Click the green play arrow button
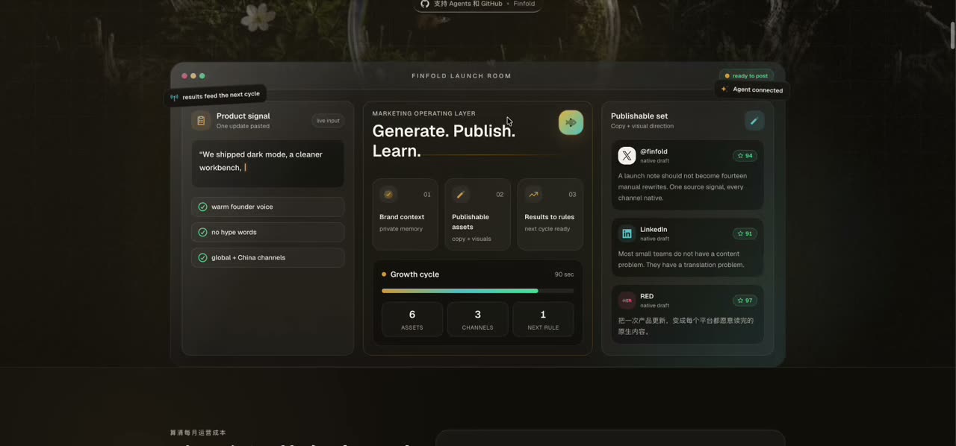The image size is (956, 446). coord(571,122)
